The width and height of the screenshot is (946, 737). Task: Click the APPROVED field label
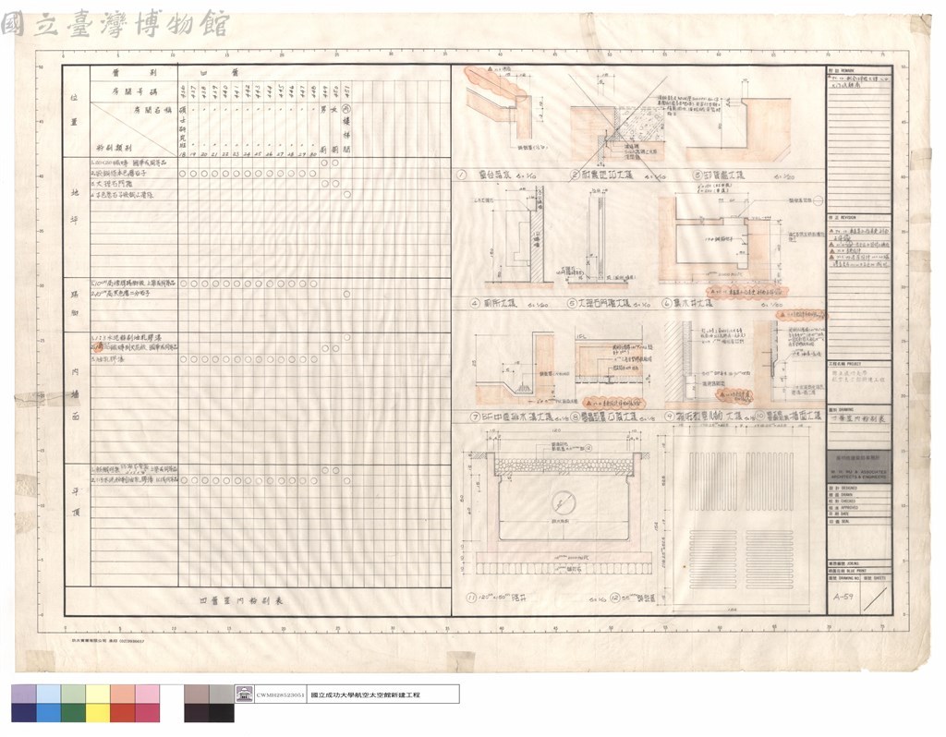point(843,508)
